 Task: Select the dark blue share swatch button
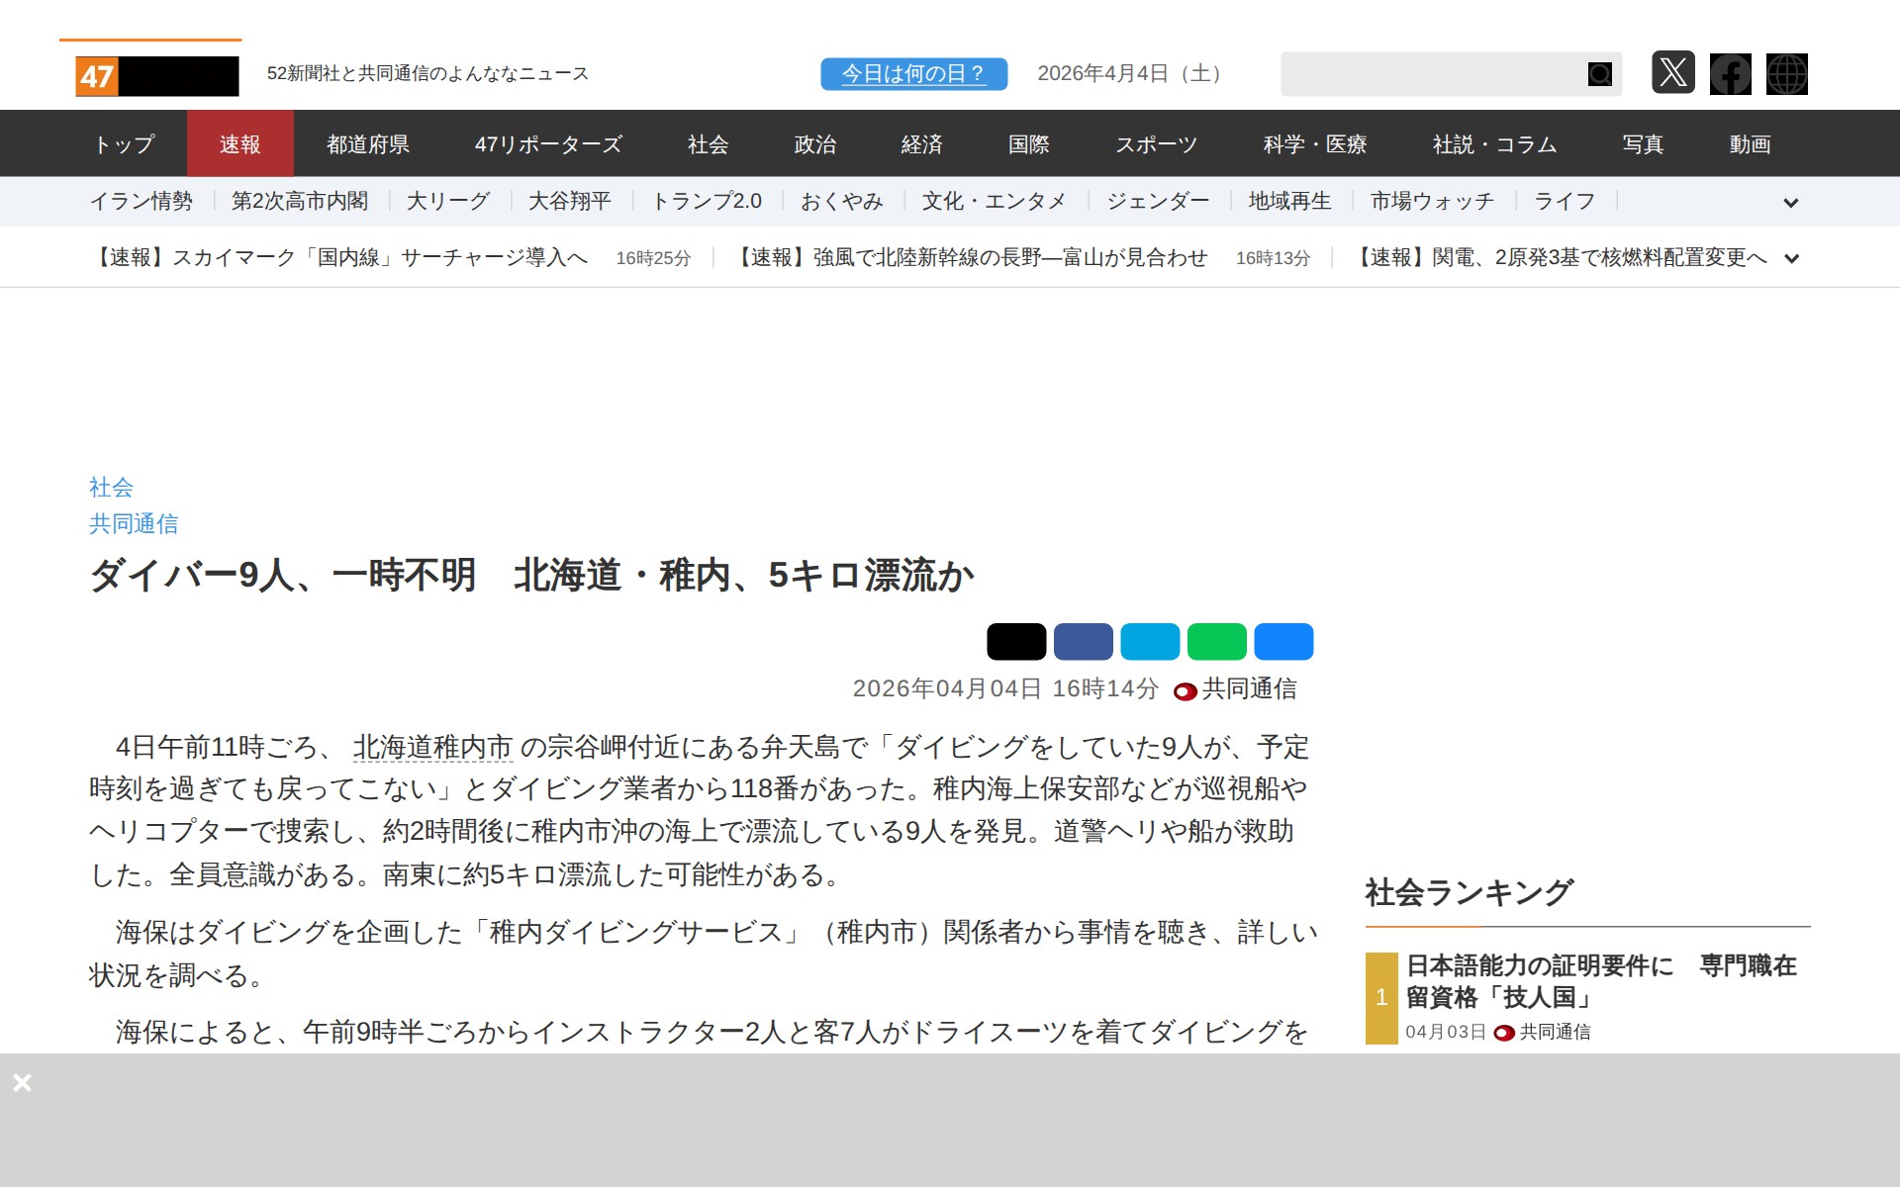[1084, 642]
